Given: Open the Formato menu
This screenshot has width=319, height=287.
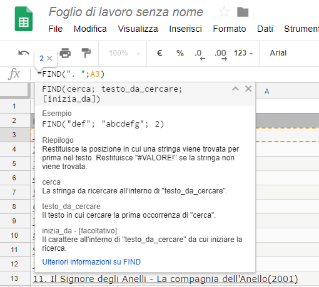Looking at the screenshot, I should (230, 29).
